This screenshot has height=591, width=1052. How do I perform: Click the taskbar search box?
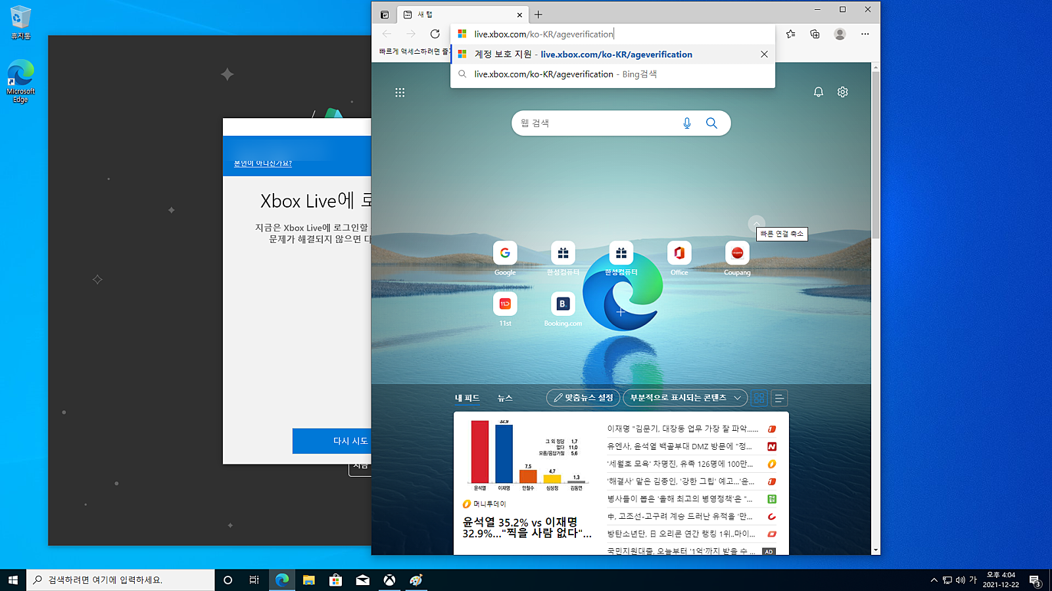click(120, 580)
